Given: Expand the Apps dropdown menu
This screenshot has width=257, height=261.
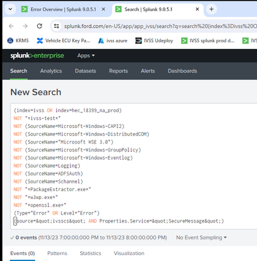Looking at the screenshot, I should [x=86, y=55].
